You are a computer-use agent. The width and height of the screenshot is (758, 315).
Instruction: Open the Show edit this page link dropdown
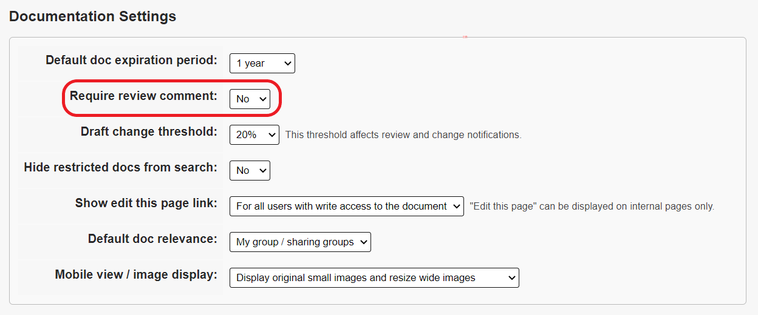tap(346, 206)
